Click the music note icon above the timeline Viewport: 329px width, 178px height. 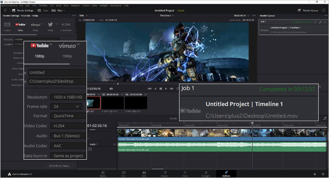point(325,118)
